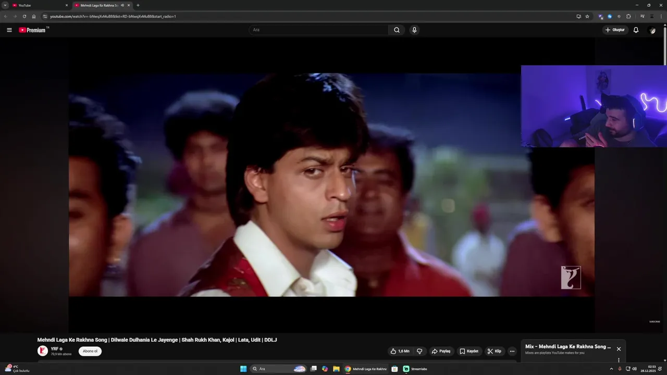667x375 pixels.
Task: Close the first YouTube tab
Action: (67, 5)
